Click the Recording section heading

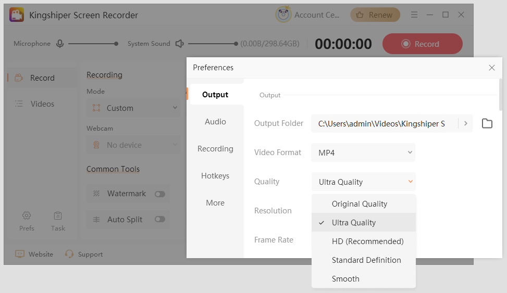(104, 74)
